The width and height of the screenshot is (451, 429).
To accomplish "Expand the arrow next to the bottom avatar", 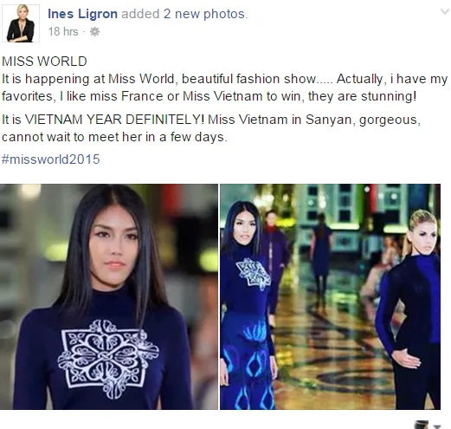I will 437,426.
